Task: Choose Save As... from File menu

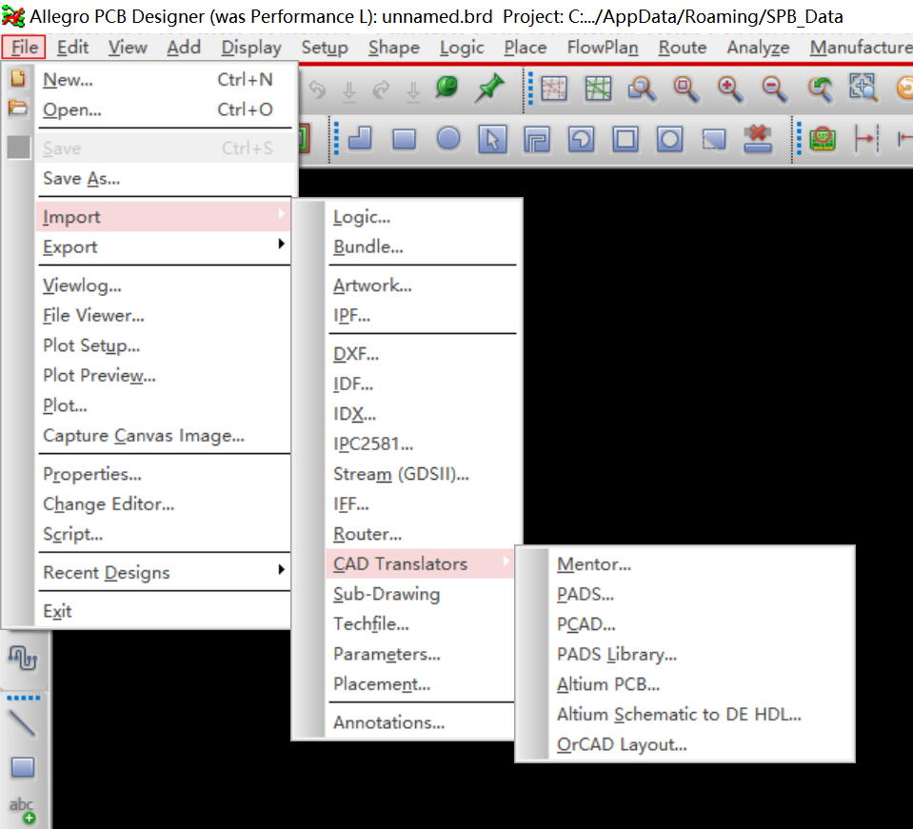Action: (x=164, y=178)
